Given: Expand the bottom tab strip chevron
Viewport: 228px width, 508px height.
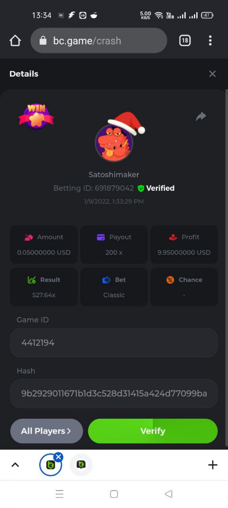Looking at the screenshot, I should click(15, 465).
